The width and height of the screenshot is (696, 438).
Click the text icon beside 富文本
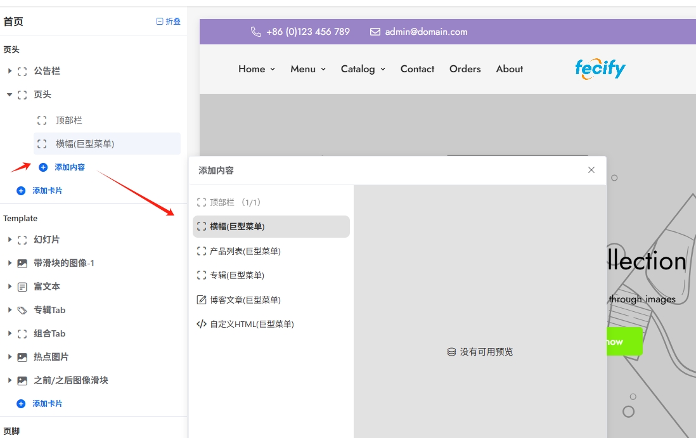(22, 287)
